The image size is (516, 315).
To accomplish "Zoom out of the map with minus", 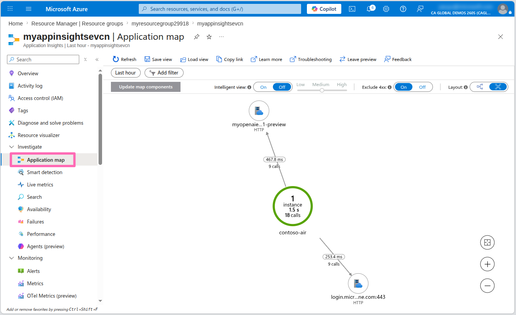I will [x=487, y=286].
